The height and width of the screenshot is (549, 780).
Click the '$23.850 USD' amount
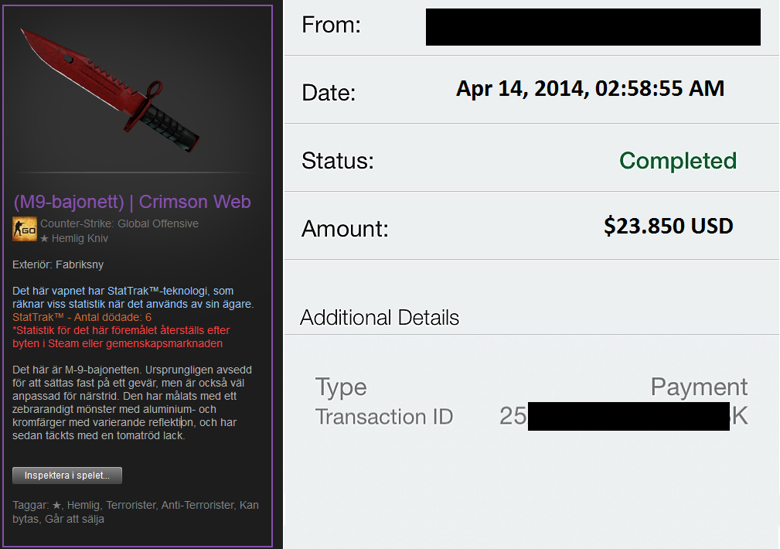tap(668, 226)
